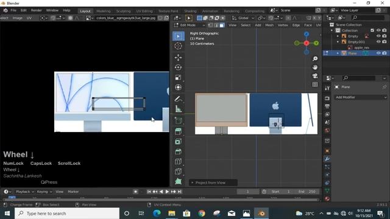390x219 pixels.
Task: Click the play animation button
Action: pyautogui.click(x=167, y=192)
